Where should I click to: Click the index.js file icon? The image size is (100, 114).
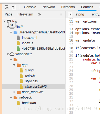[x=18, y=43]
